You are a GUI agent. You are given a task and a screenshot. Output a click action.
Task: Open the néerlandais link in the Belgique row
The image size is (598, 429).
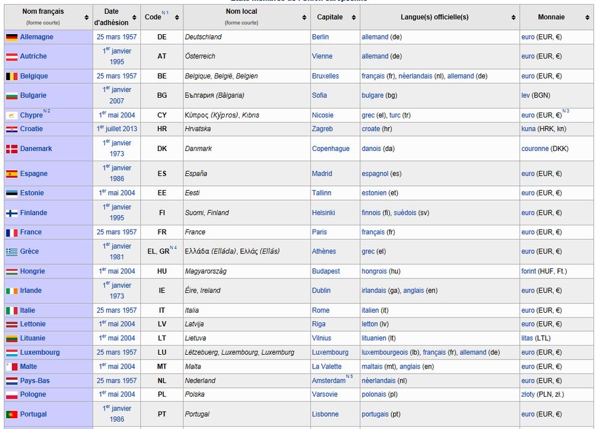pyautogui.click(x=415, y=76)
